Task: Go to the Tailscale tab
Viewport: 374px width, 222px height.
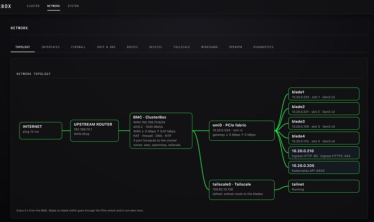Action: tap(182, 47)
